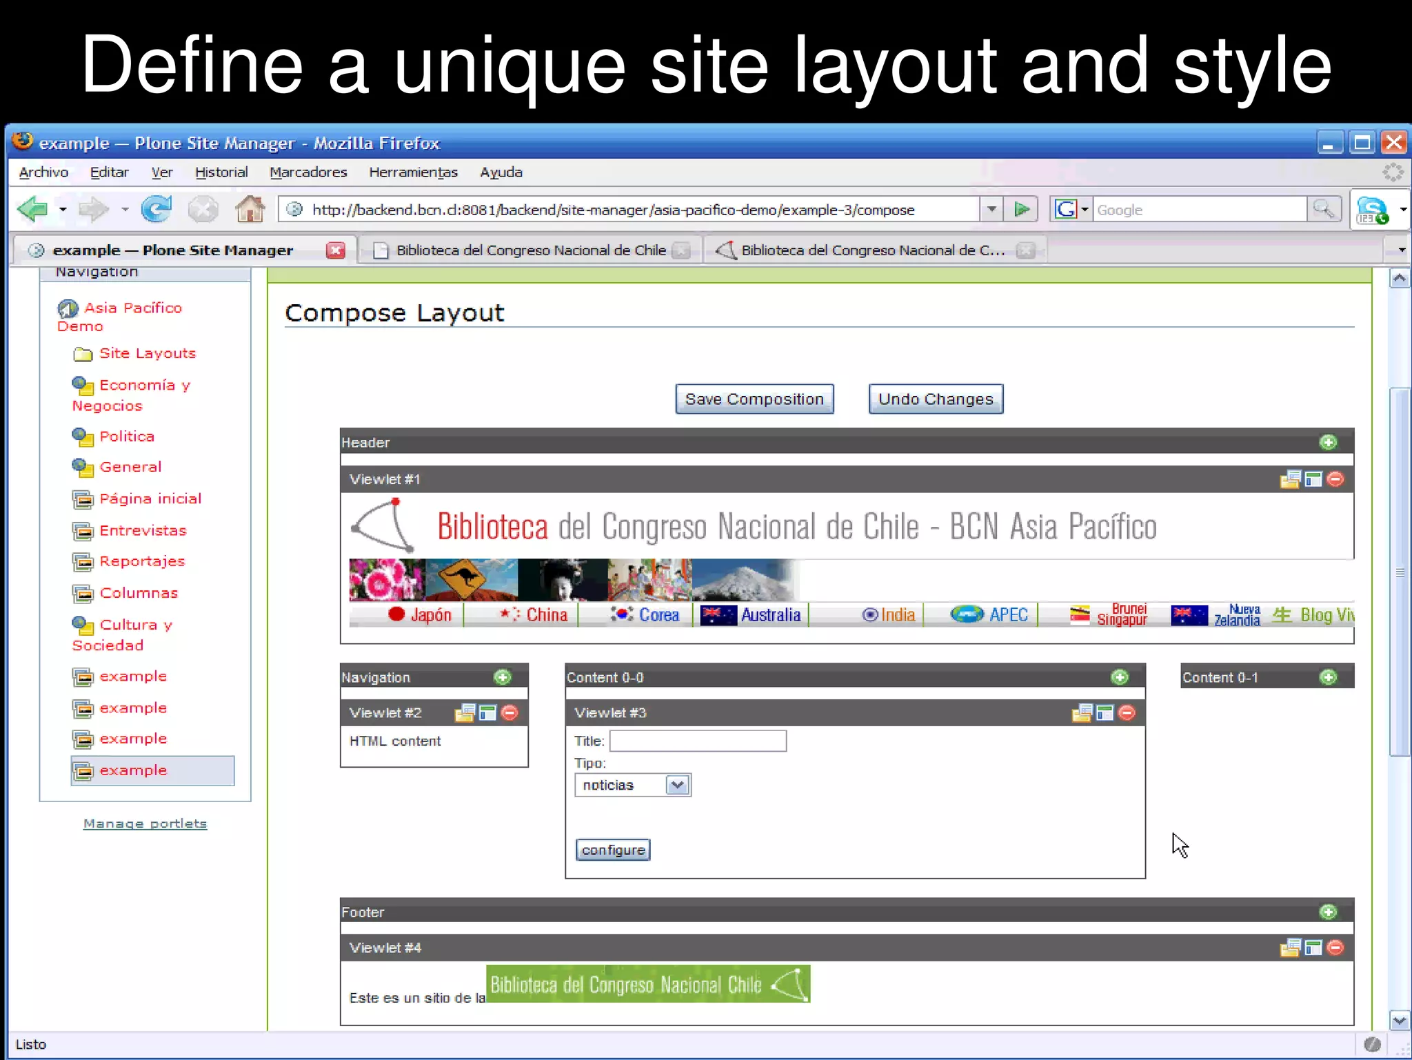Click Viewlet #2 move icon
The height and width of the screenshot is (1060, 1412).
pyautogui.click(x=465, y=713)
